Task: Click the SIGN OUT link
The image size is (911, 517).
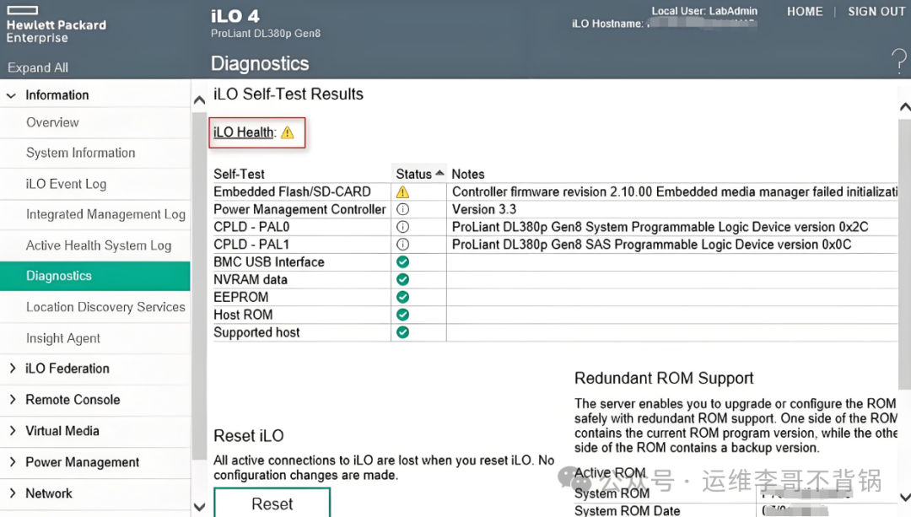Action: [x=876, y=12]
